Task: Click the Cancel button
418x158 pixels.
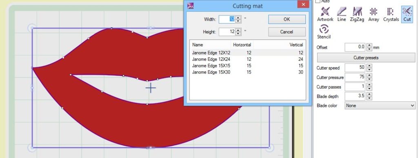Action: click(x=287, y=32)
